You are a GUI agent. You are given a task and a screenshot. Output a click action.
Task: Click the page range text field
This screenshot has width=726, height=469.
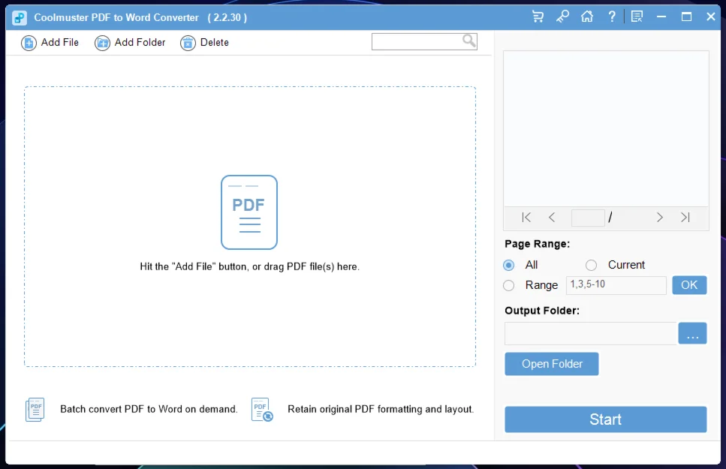(x=616, y=285)
